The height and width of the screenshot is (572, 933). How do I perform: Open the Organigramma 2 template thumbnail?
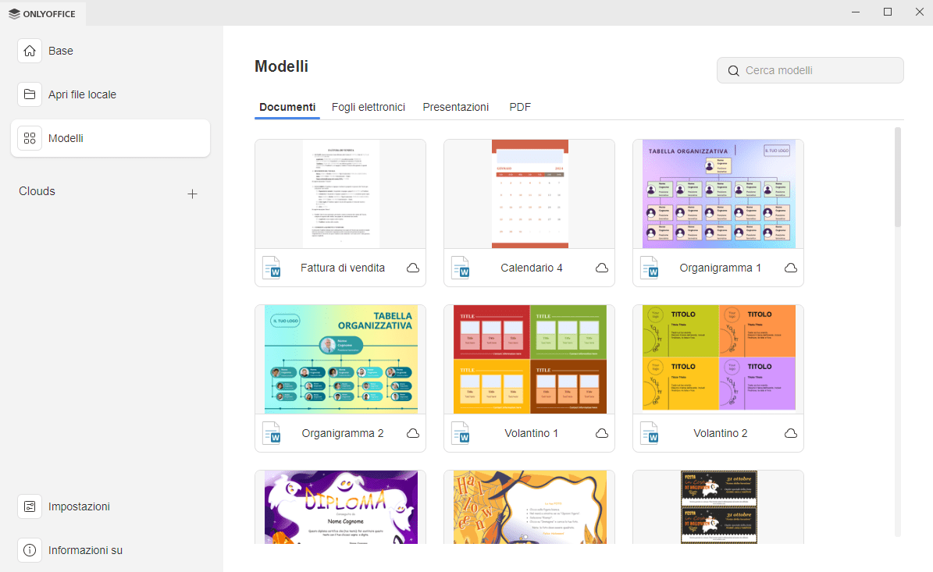coord(340,359)
